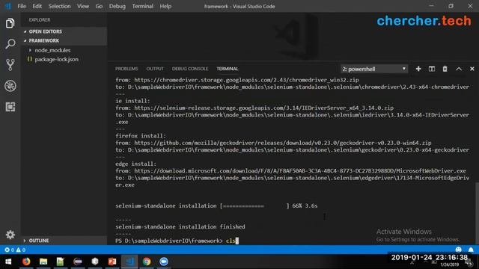The image size is (479, 269).
Task: Select the TERMINAL tab
Action: click(228, 69)
